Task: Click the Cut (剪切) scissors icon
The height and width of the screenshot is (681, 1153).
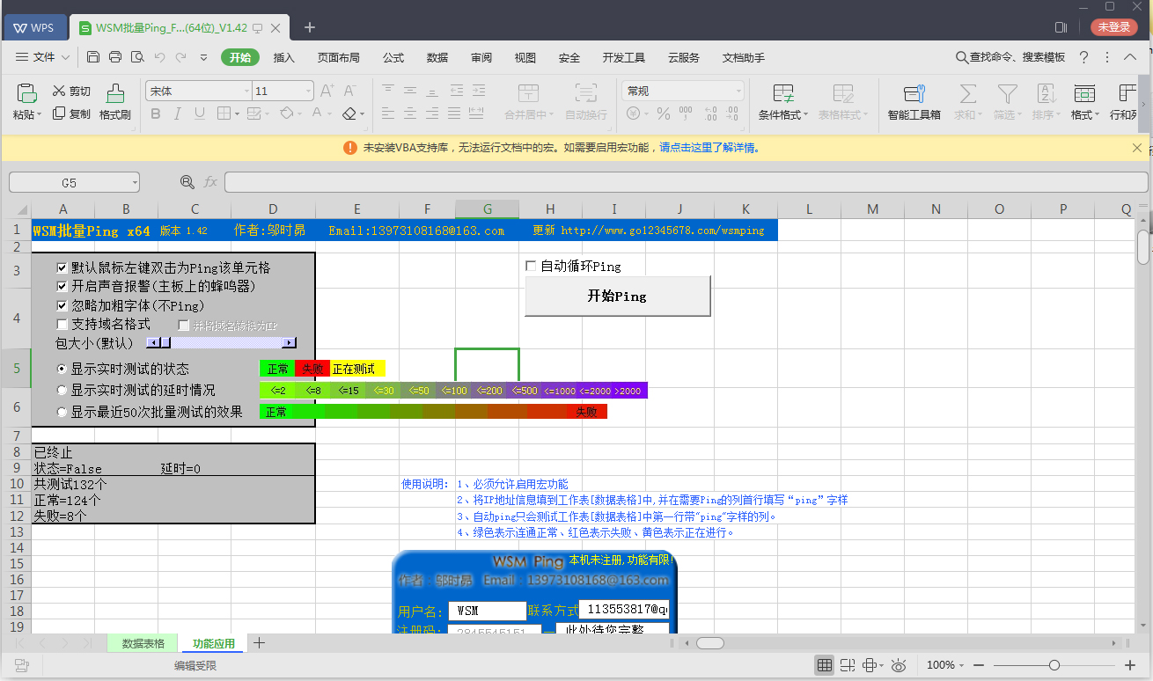Action: pos(59,91)
